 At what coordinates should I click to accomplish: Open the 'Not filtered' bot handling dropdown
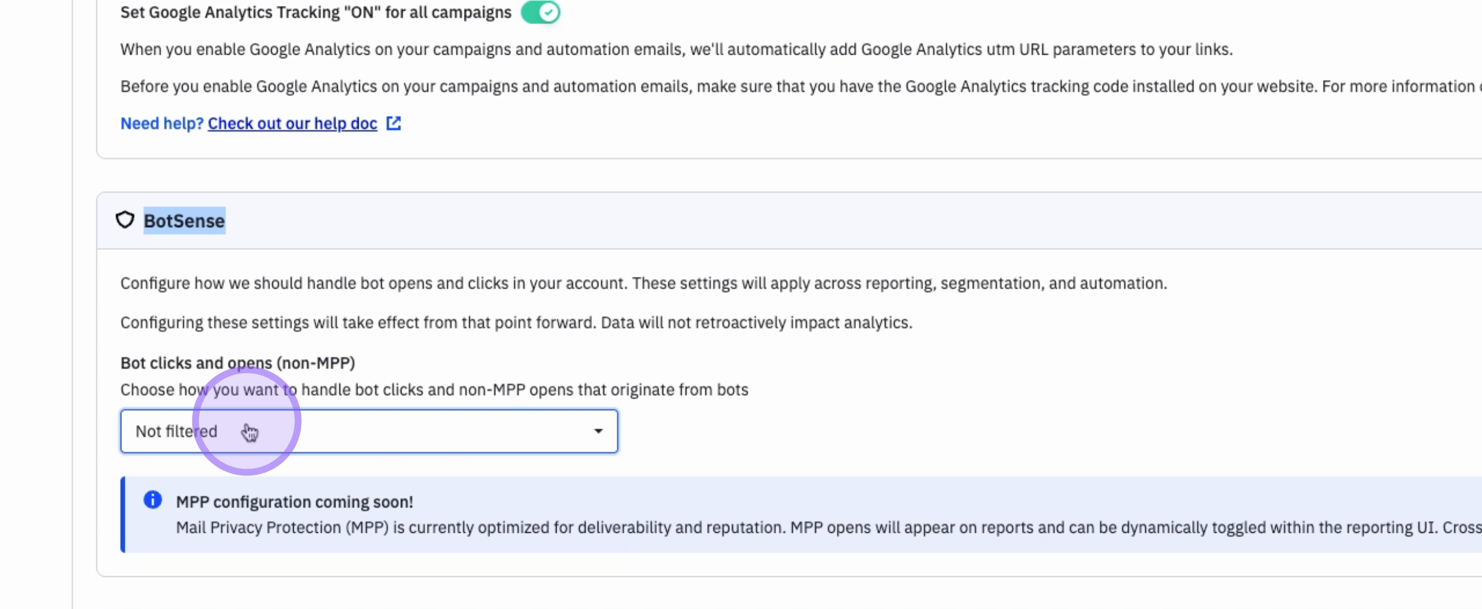coord(368,431)
